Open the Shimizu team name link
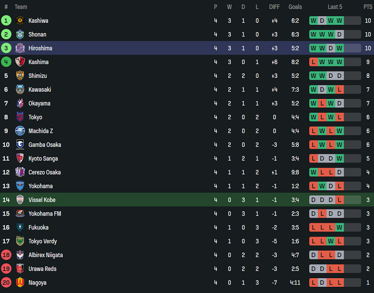The image size is (374, 293). pyautogui.click(x=37, y=76)
